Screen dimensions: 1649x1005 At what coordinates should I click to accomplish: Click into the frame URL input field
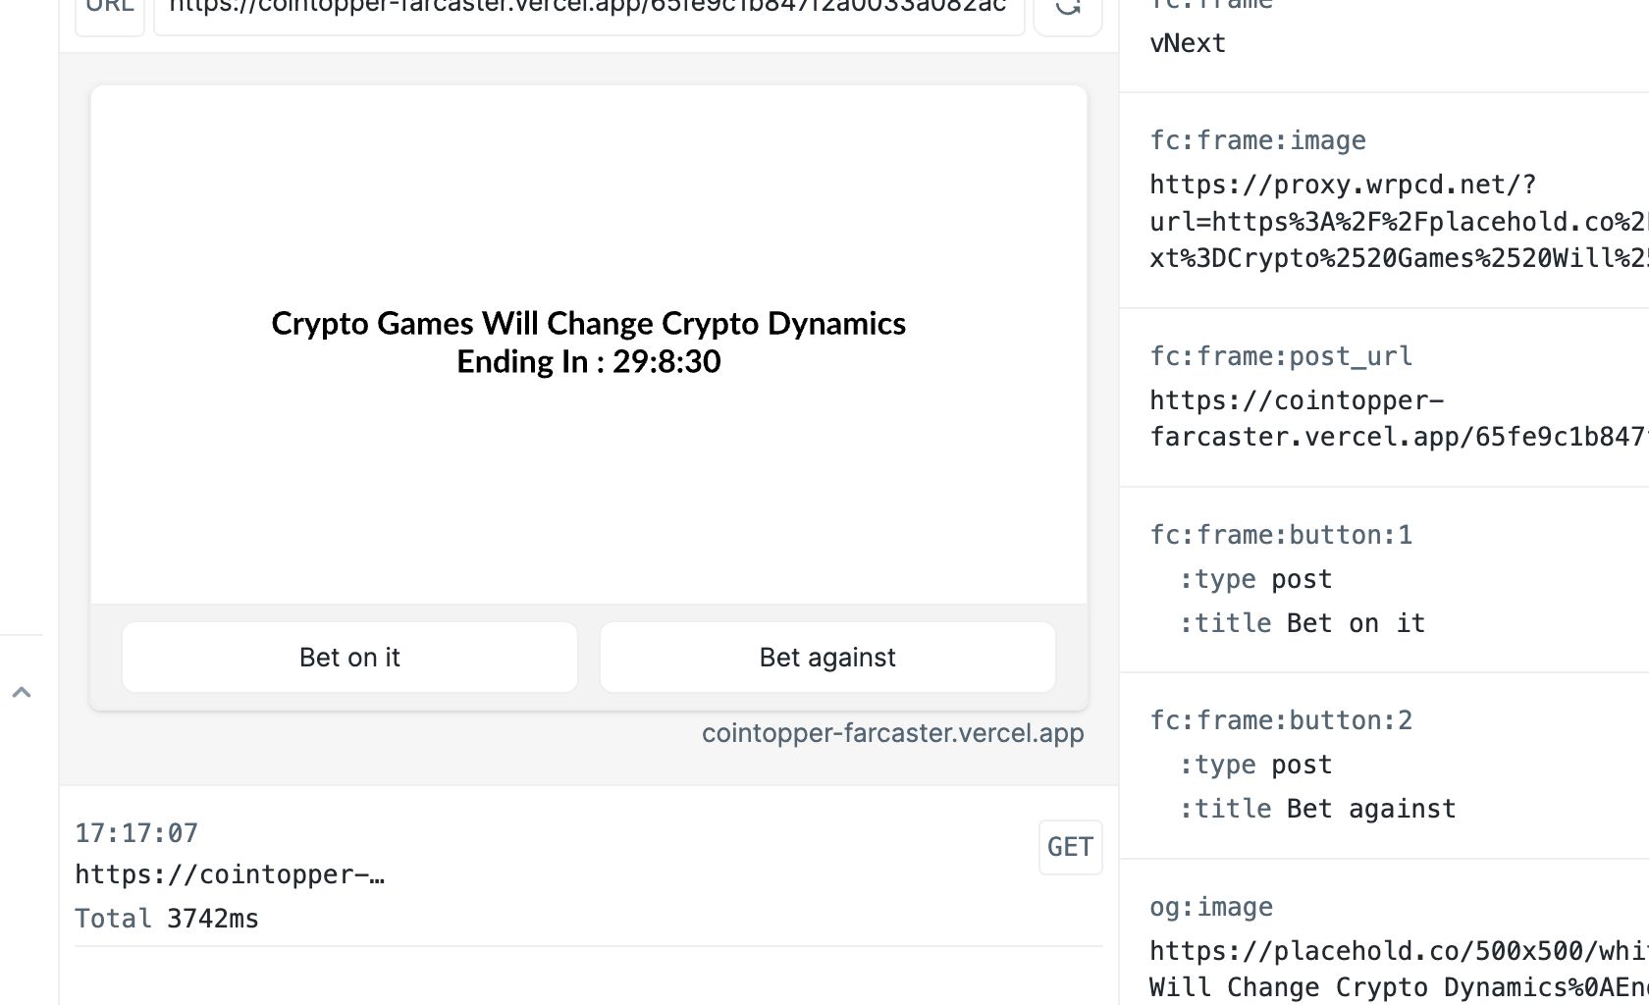[589, 10]
